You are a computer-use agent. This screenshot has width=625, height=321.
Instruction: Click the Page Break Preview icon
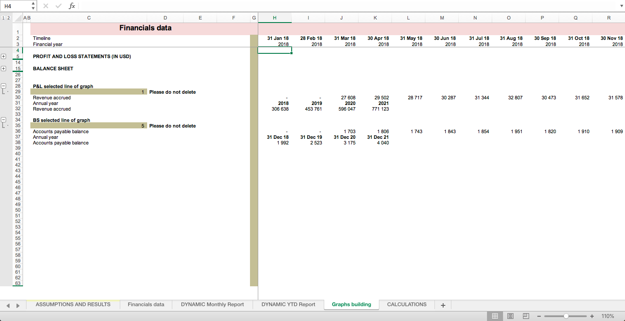coord(526,316)
